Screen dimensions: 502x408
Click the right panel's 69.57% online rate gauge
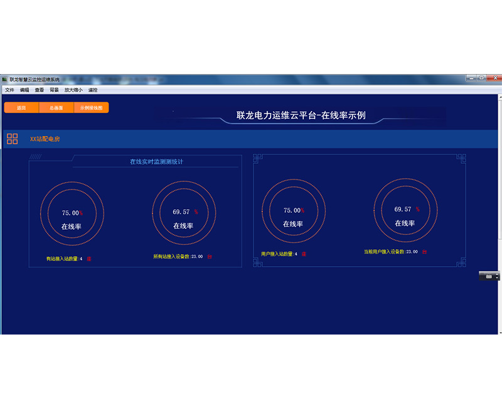tap(405, 209)
